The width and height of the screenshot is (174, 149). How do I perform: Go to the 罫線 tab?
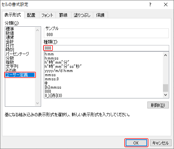coord(63,15)
